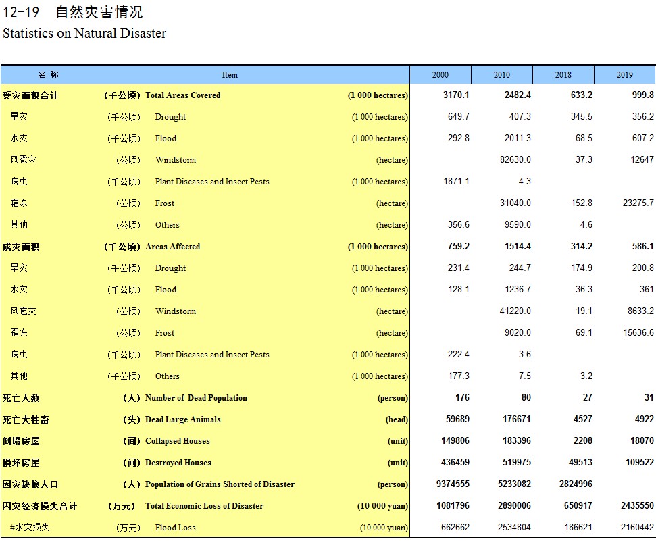The image size is (656, 560).
Task: Click the grain shortage value "9374555"
Action: tap(453, 484)
